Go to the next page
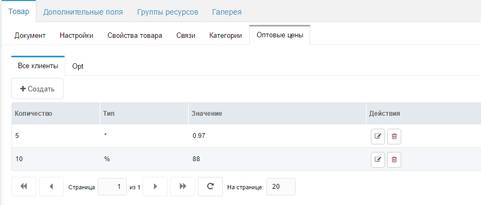Screen dimensions: 481x205 (155, 186)
